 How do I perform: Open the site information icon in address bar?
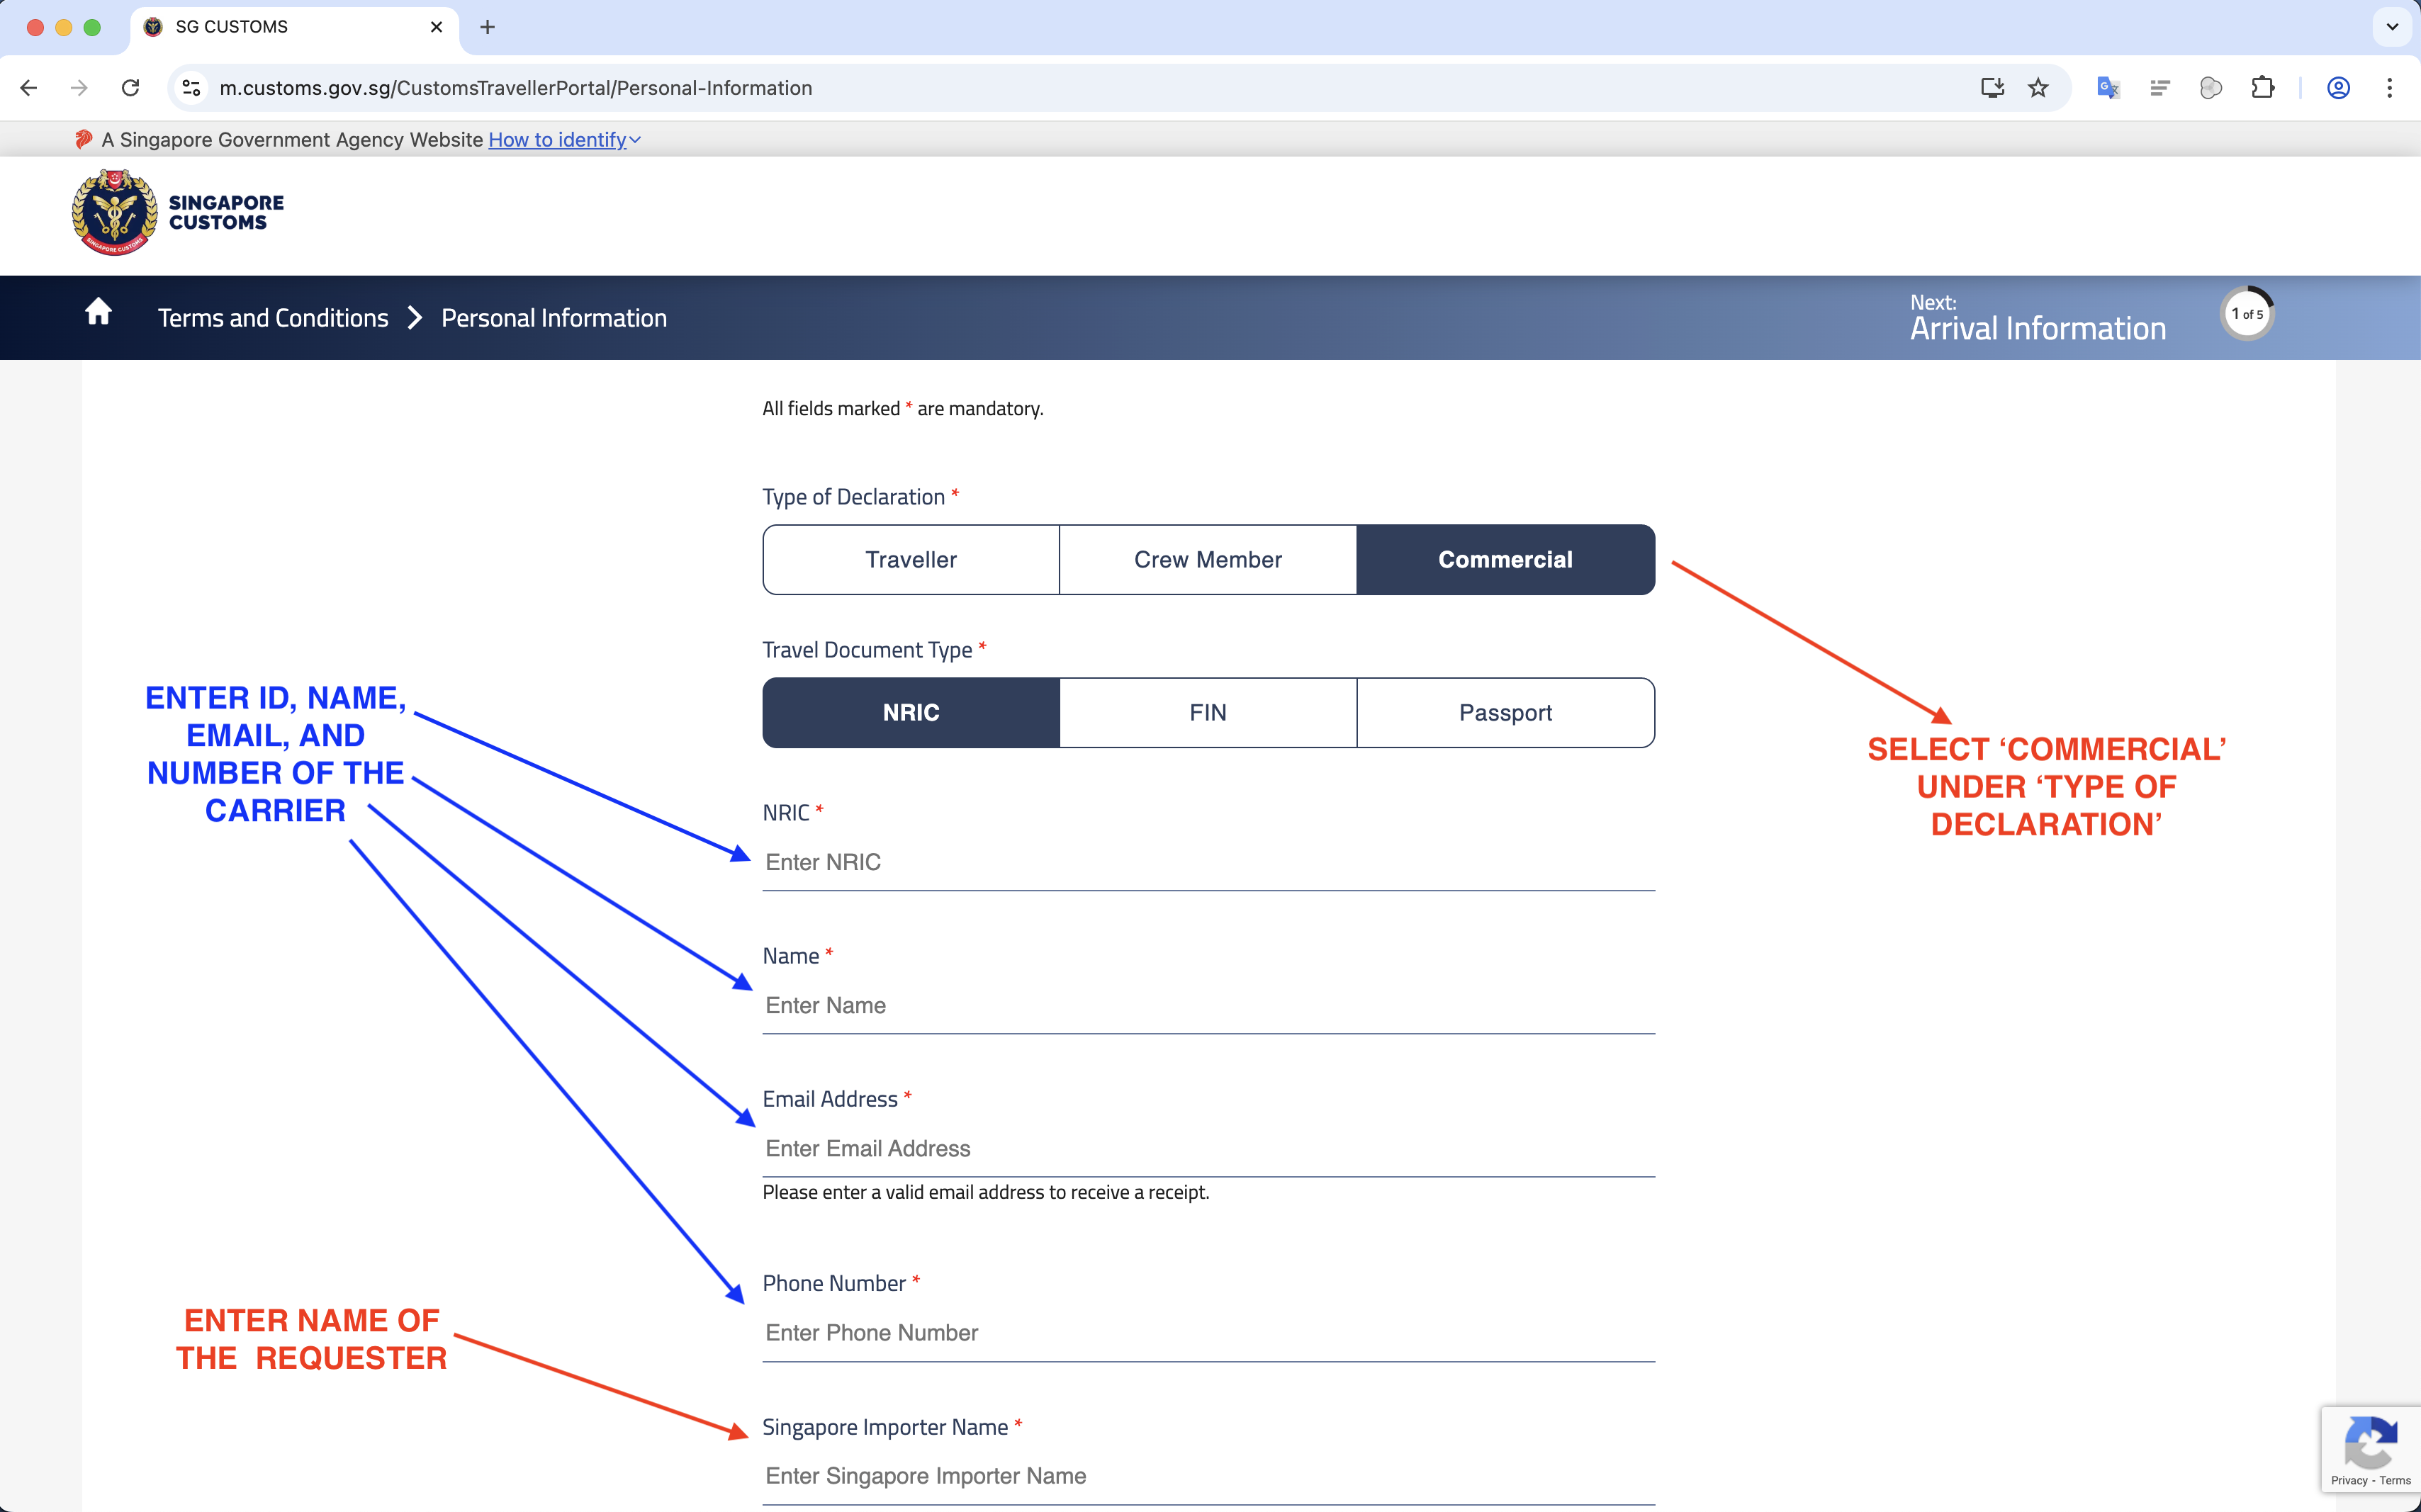(x=191, y=88)
